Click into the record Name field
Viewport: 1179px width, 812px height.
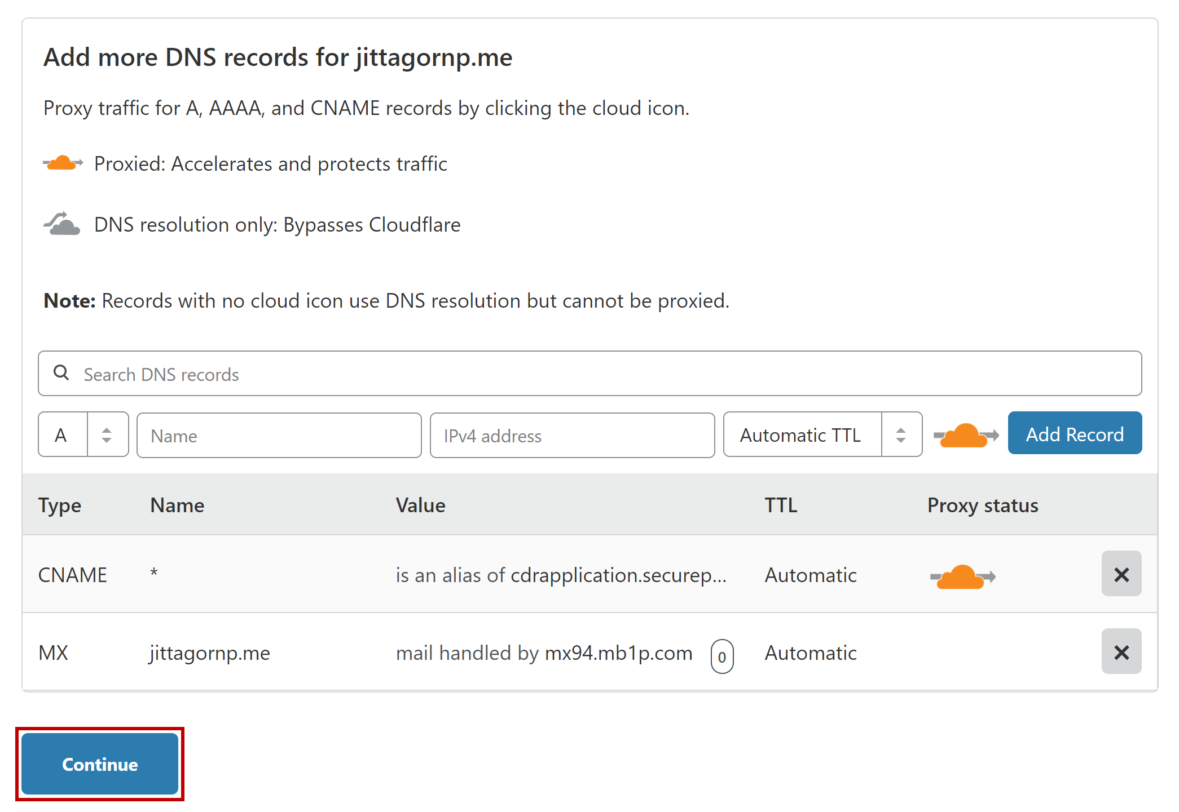coord(279,436)
